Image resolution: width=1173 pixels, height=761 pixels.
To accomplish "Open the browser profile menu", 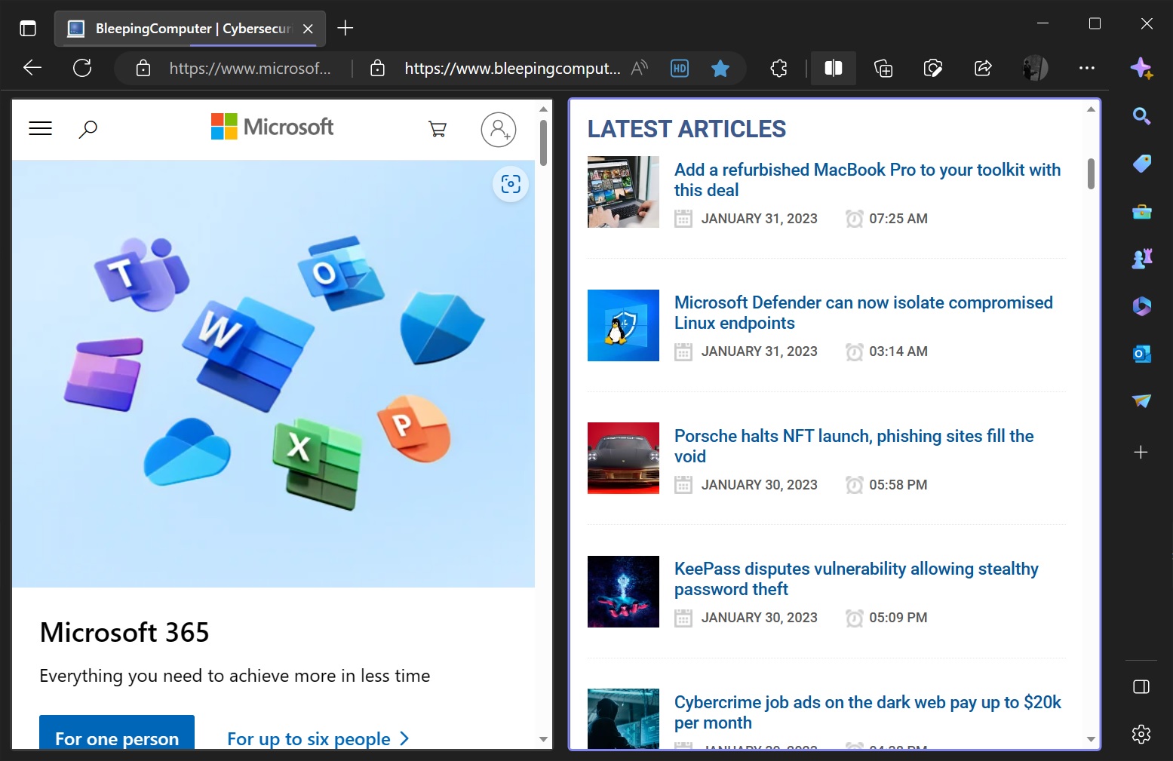I will [x=1035, y=68].
